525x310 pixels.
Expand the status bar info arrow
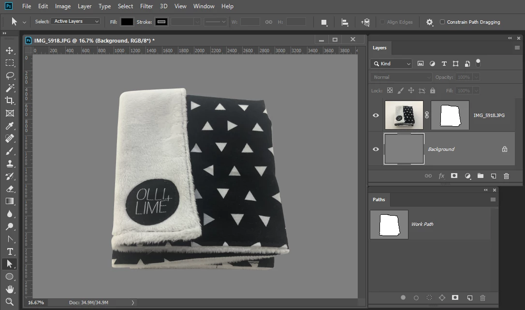(132, 303)
